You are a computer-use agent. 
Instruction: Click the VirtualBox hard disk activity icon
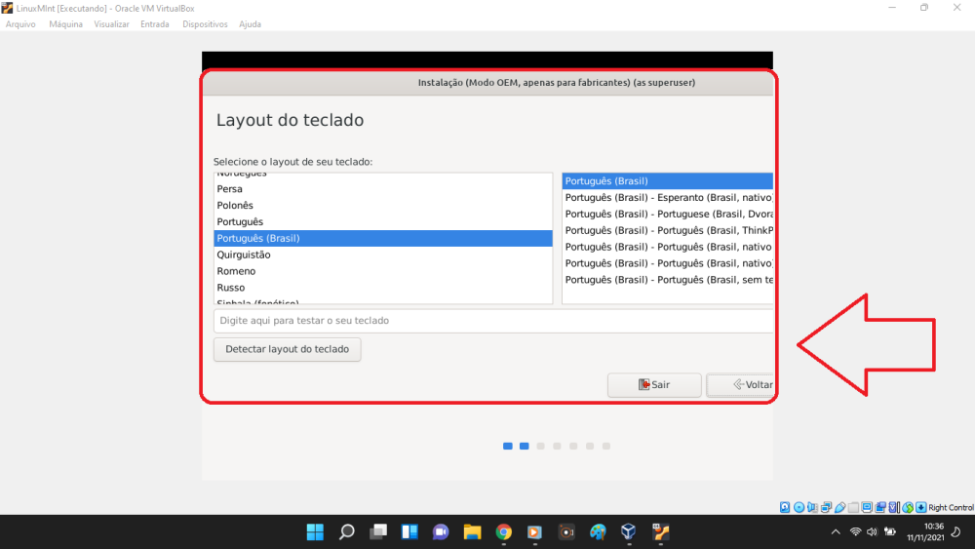click(x=785, y=507)
